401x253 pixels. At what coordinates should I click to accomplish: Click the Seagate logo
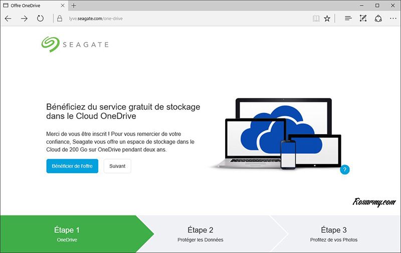point(75,44)
